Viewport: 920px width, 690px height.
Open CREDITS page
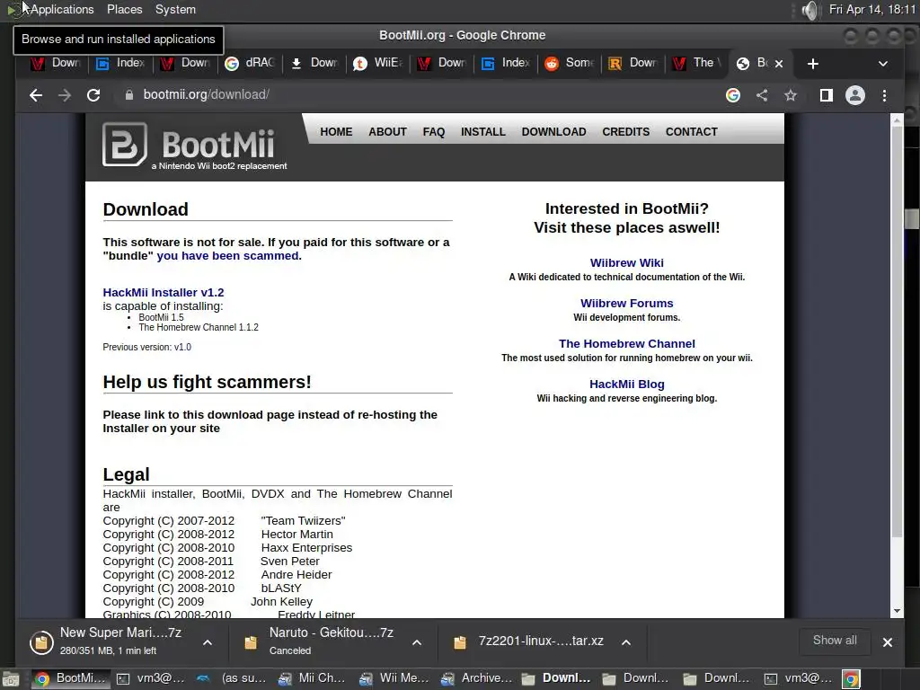click(x=625, y=132)
